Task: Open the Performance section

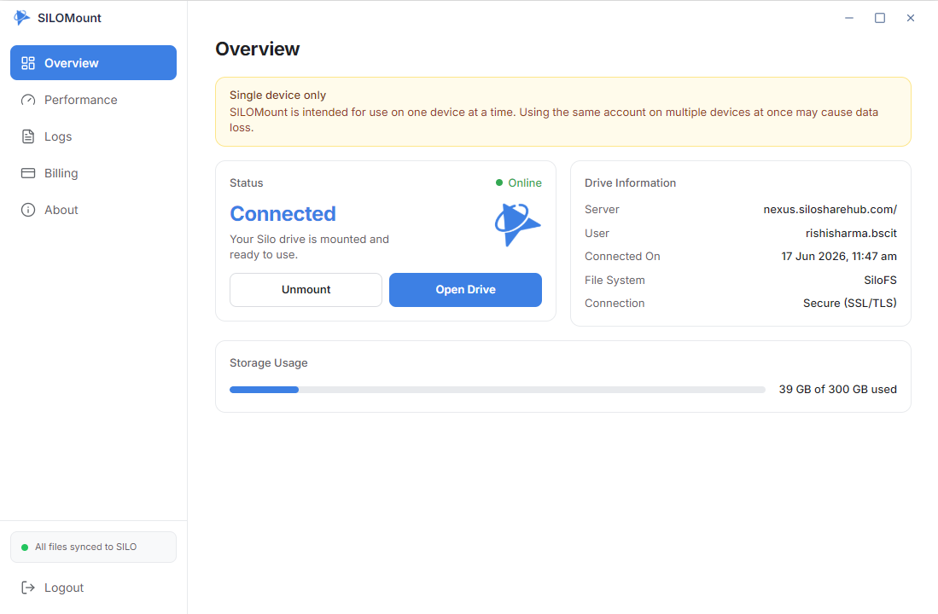Action: pyautogui.click(x=93, y=100)
